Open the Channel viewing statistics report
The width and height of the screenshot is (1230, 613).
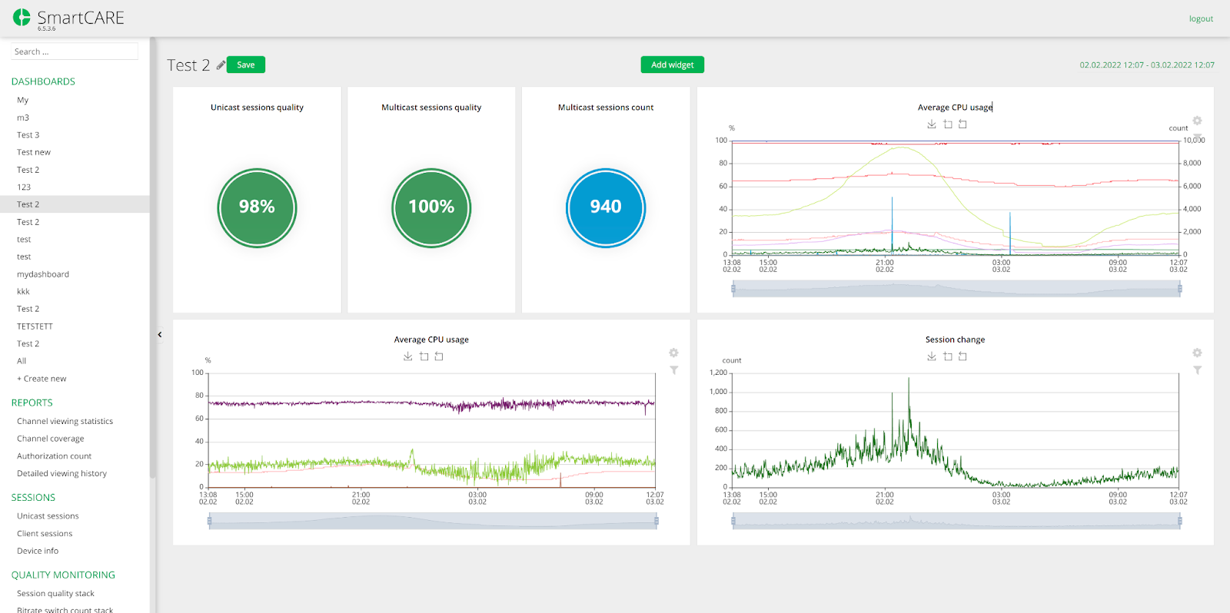pos(65,422)
